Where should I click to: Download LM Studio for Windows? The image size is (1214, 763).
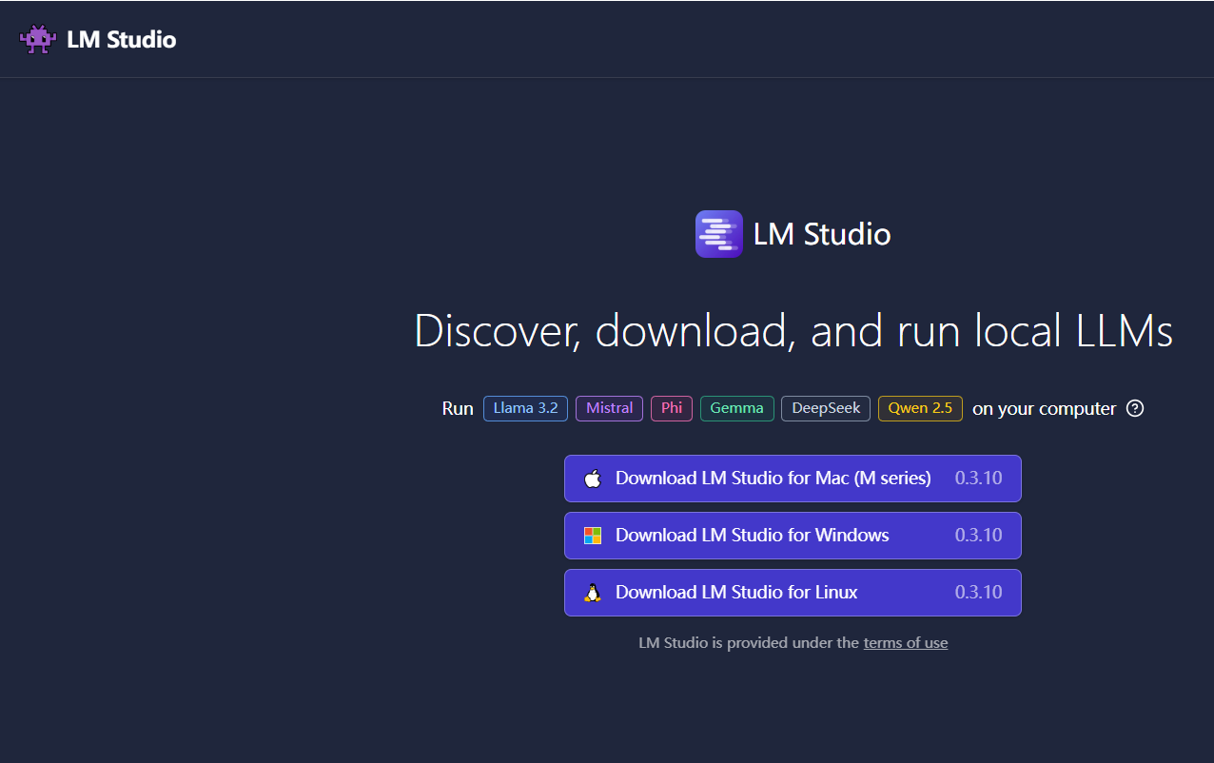793,536
